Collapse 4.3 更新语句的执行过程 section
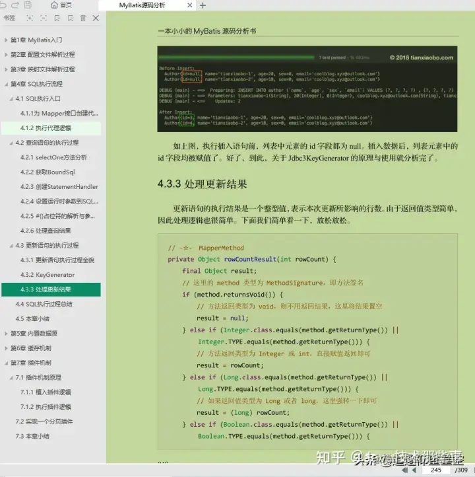 pos(11,245)
